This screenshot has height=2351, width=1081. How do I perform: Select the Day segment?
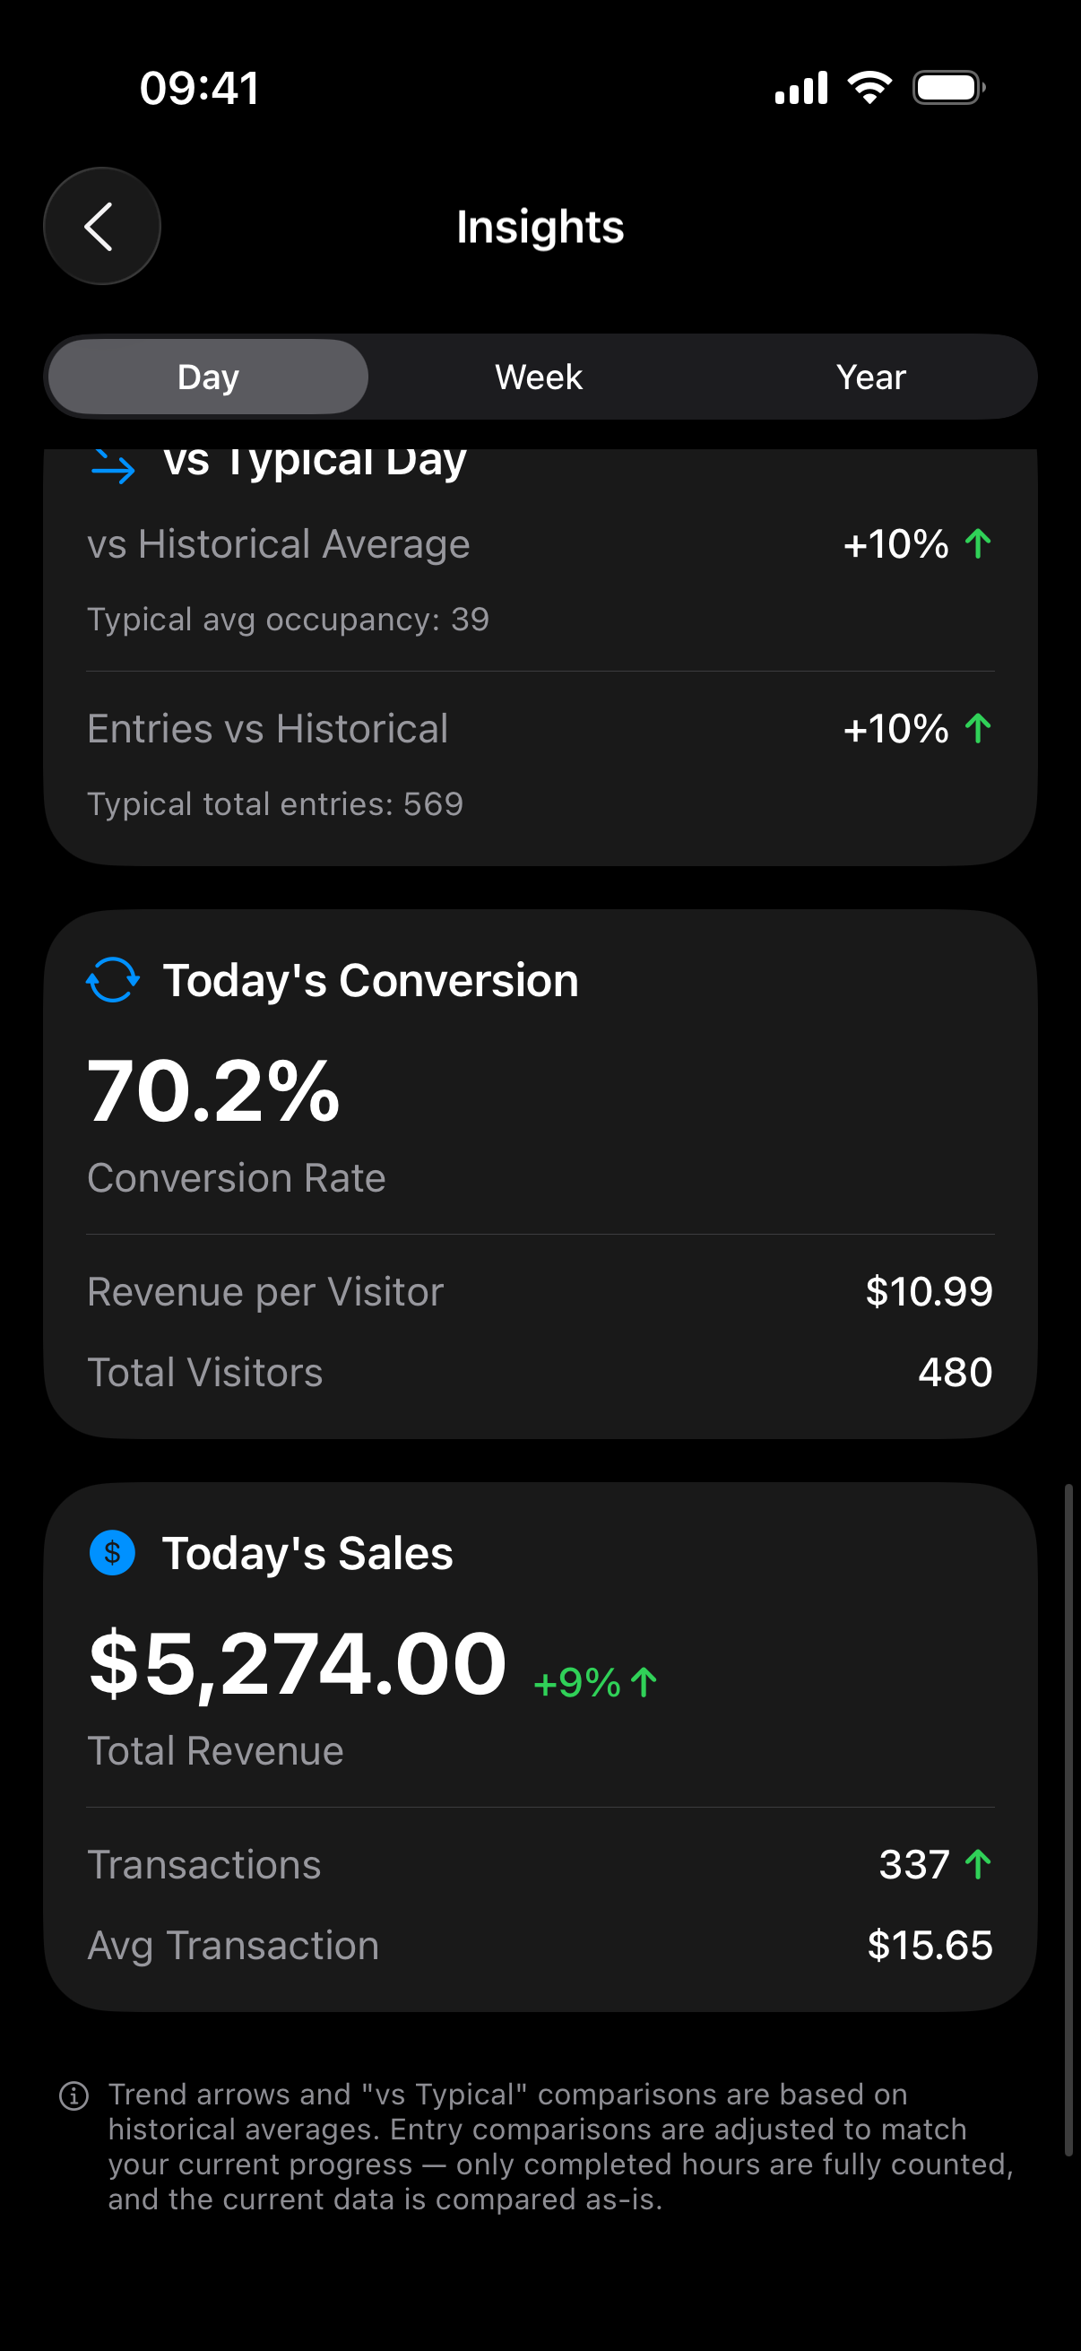208,377
